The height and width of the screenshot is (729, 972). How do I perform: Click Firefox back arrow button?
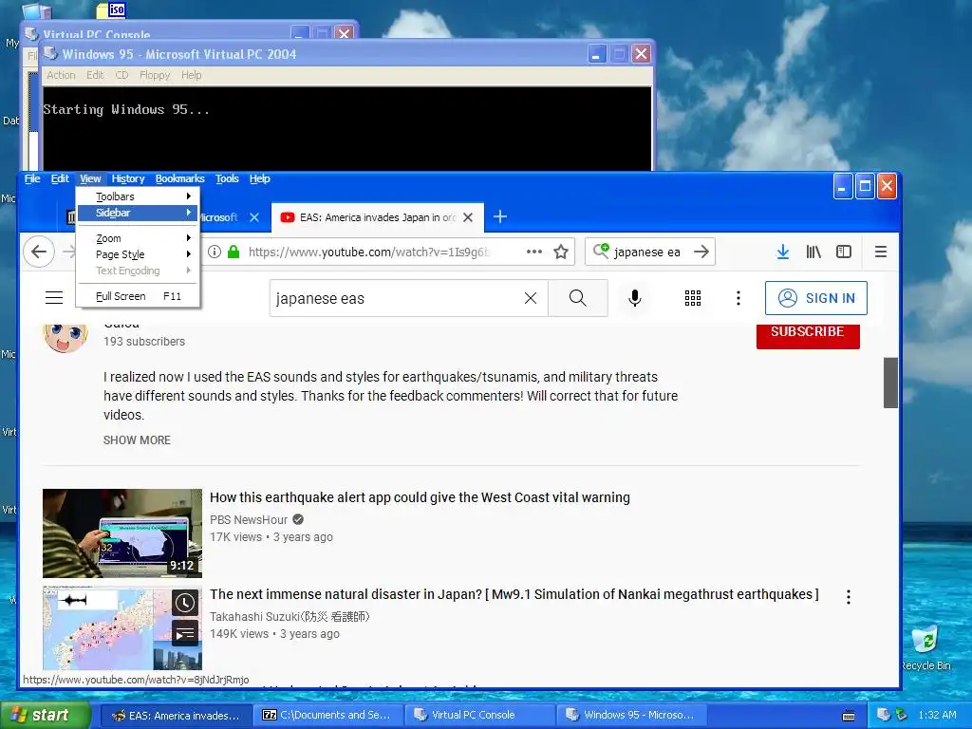(x=39, y=252)
